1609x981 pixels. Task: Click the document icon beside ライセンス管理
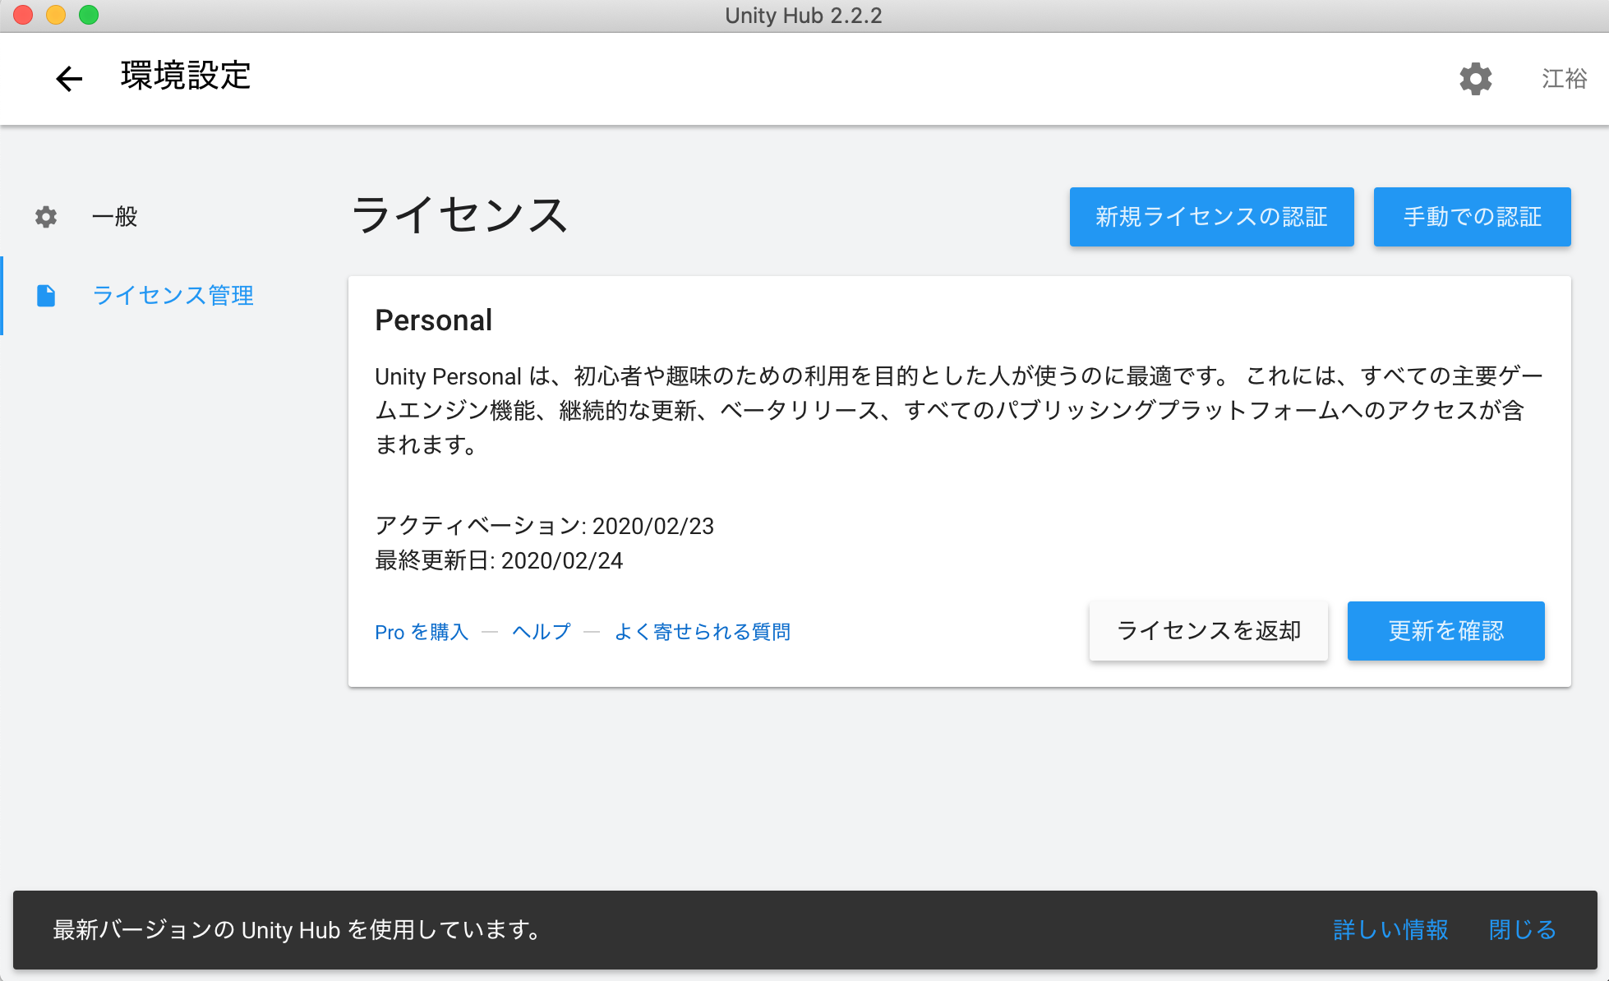pyautogui.click(x=46, y=296)
